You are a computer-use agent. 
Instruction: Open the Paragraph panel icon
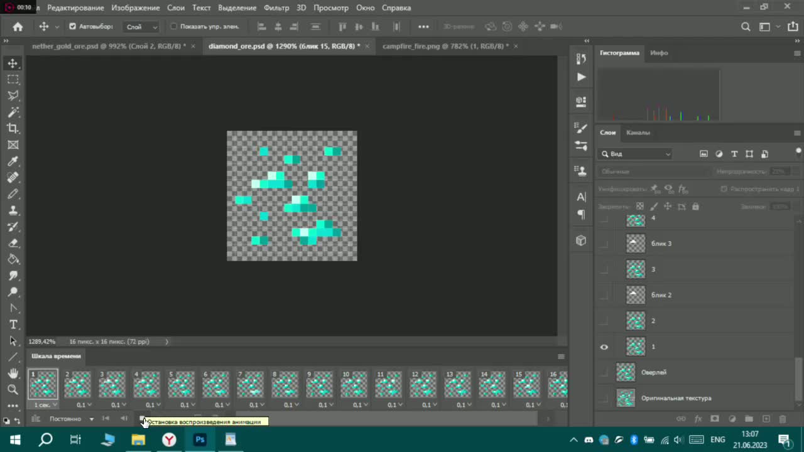(581, 215)
